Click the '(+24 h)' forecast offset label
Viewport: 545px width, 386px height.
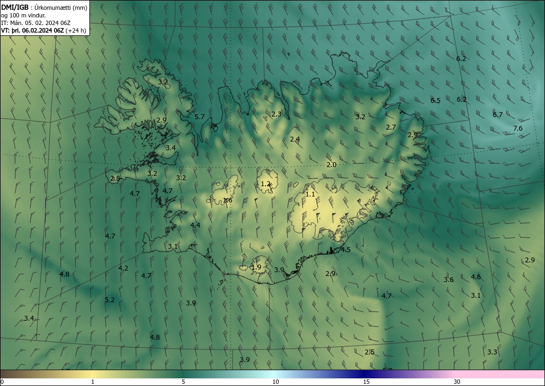76,30
